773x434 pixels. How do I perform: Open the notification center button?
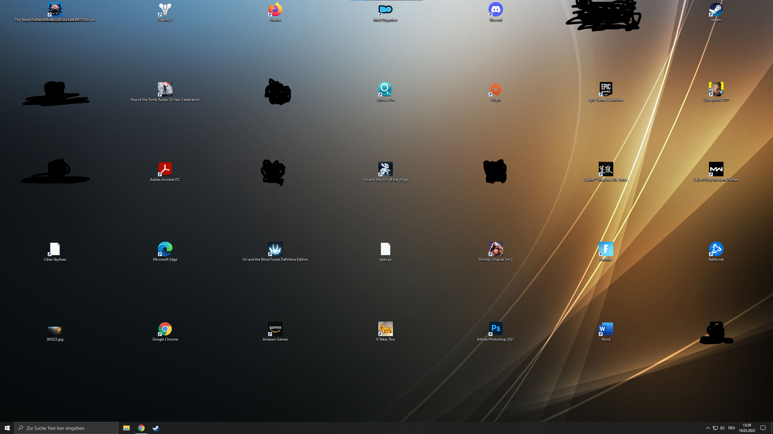point(763,428)
